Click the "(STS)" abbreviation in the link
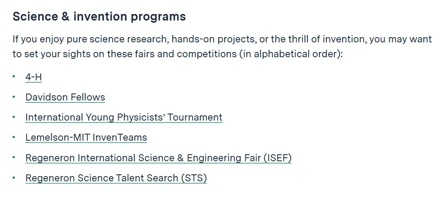The height and width of the screenshot is (201, 443). (194, 178)
